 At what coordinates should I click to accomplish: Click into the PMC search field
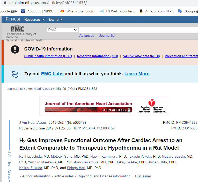tap(138, 30)
